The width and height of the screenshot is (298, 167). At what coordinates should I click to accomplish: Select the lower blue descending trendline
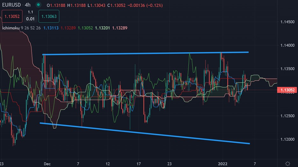click(145, 133)
